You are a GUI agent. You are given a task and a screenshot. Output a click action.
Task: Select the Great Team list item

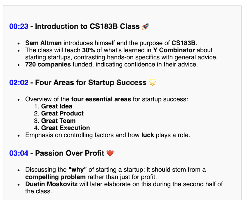tap(58, 121)
